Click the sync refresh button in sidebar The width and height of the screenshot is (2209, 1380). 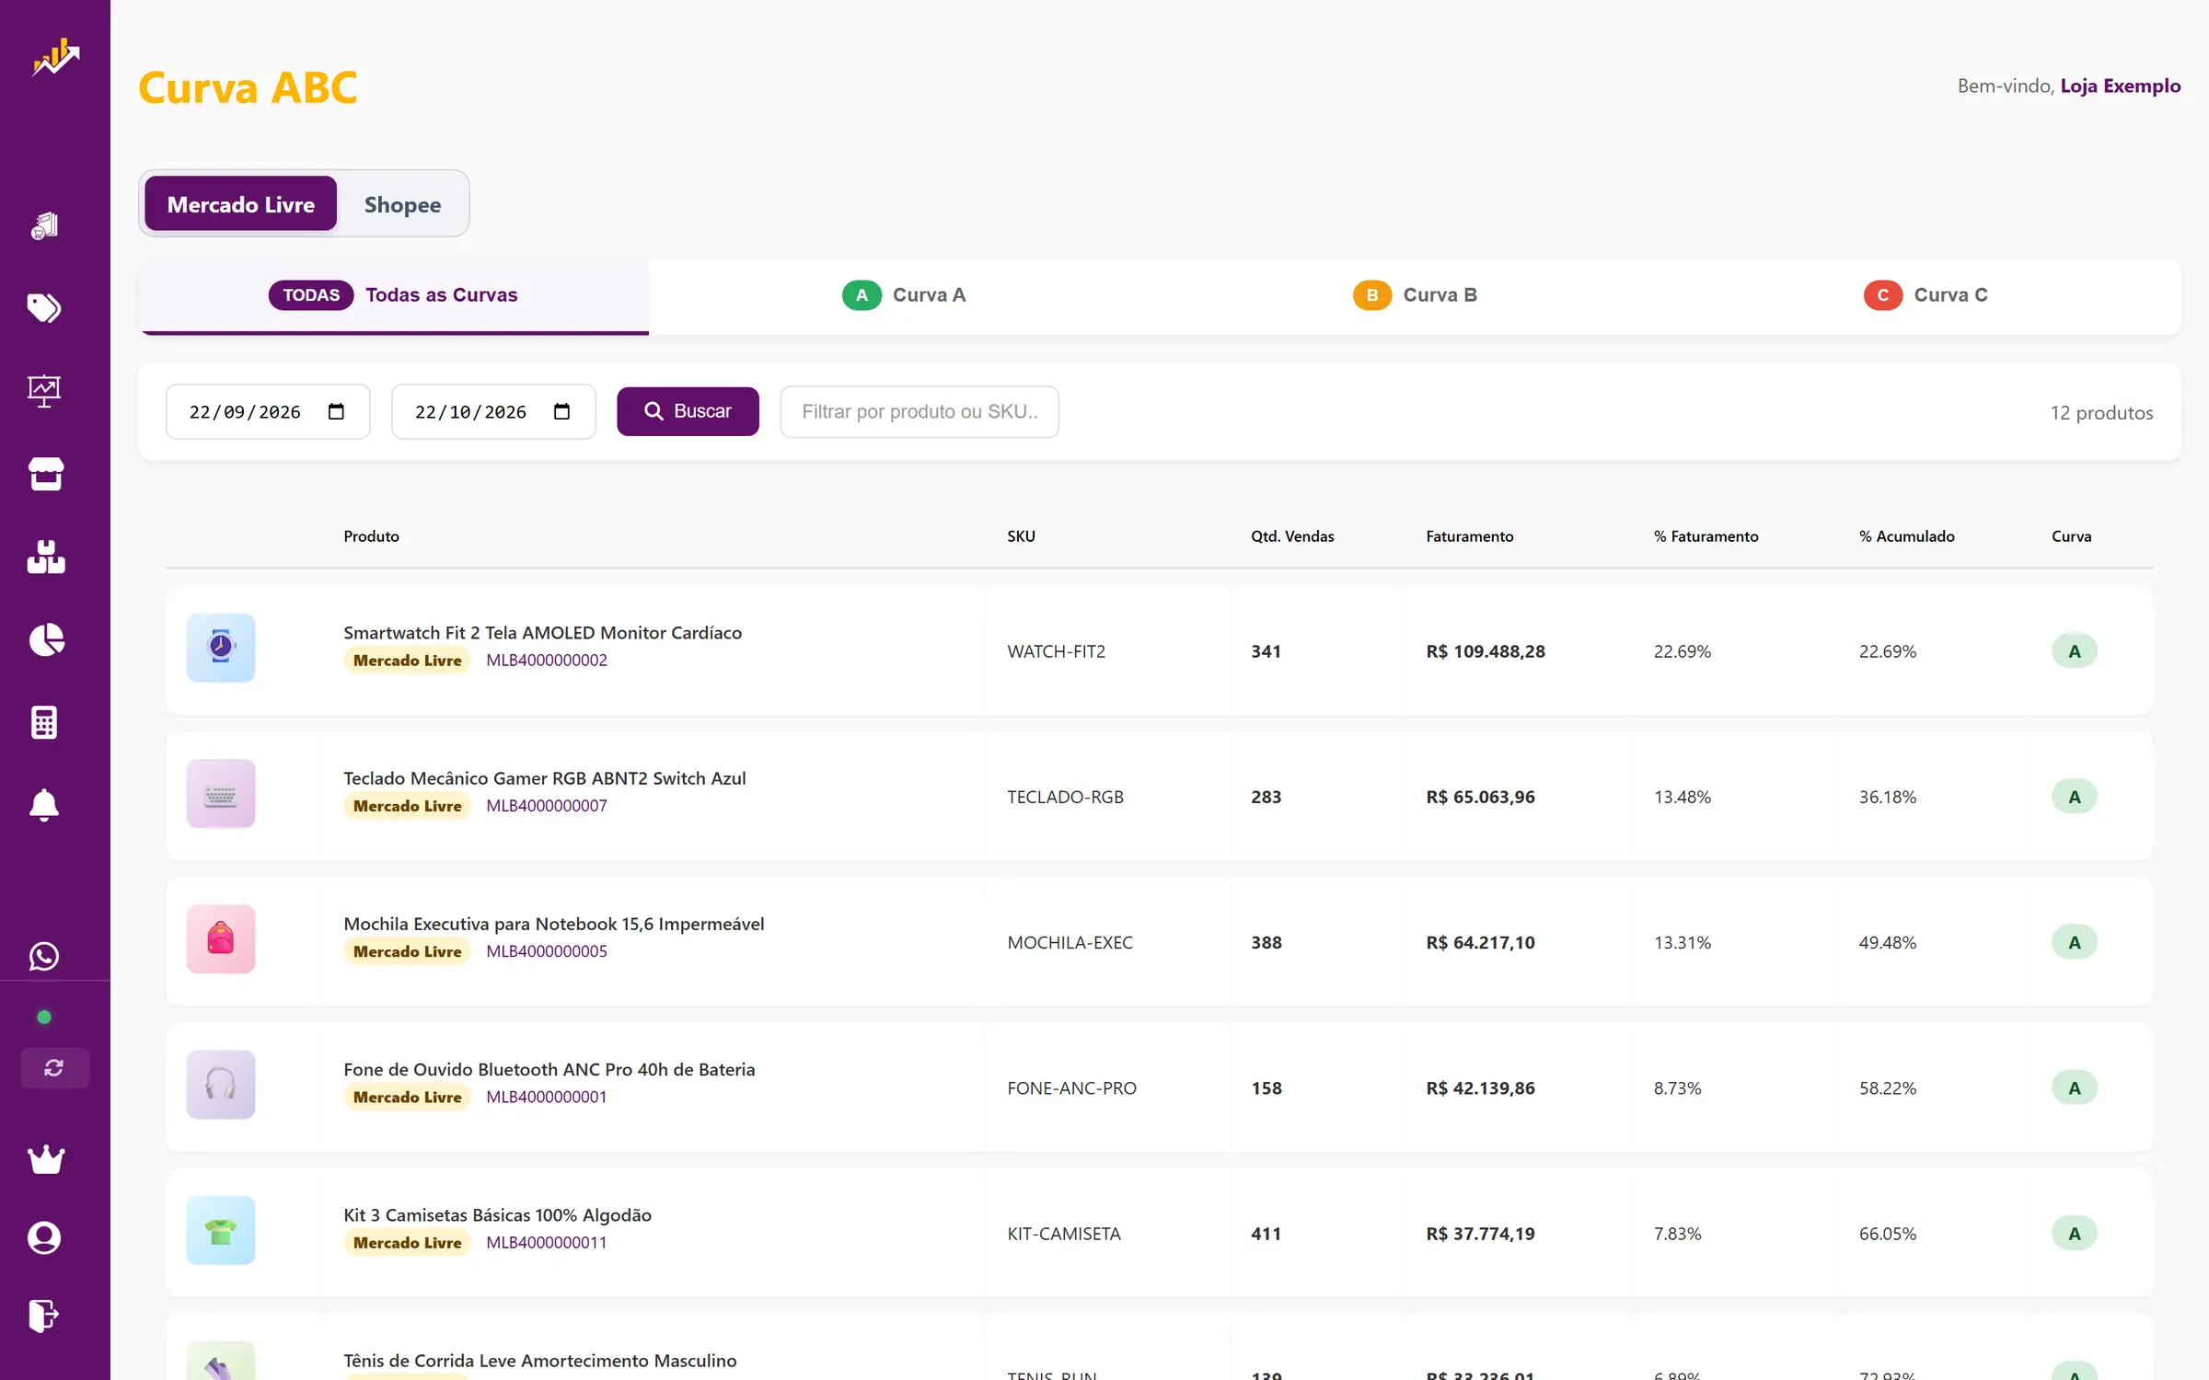(x=54, y=1067)
